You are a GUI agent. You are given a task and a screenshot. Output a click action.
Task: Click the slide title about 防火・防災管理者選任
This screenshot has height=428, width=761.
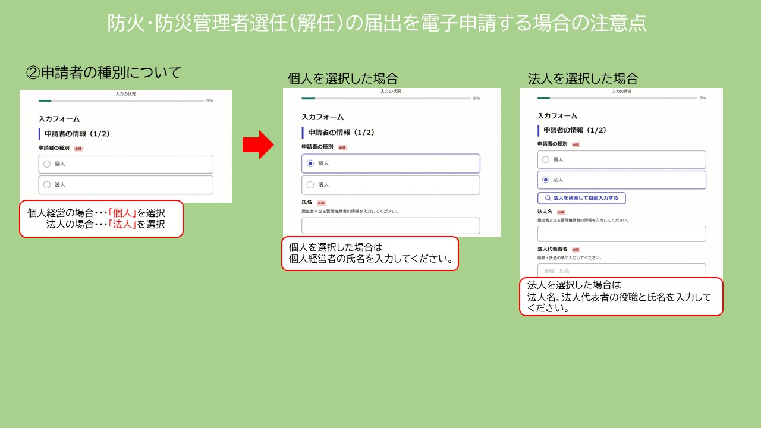(x=377, y=23)
